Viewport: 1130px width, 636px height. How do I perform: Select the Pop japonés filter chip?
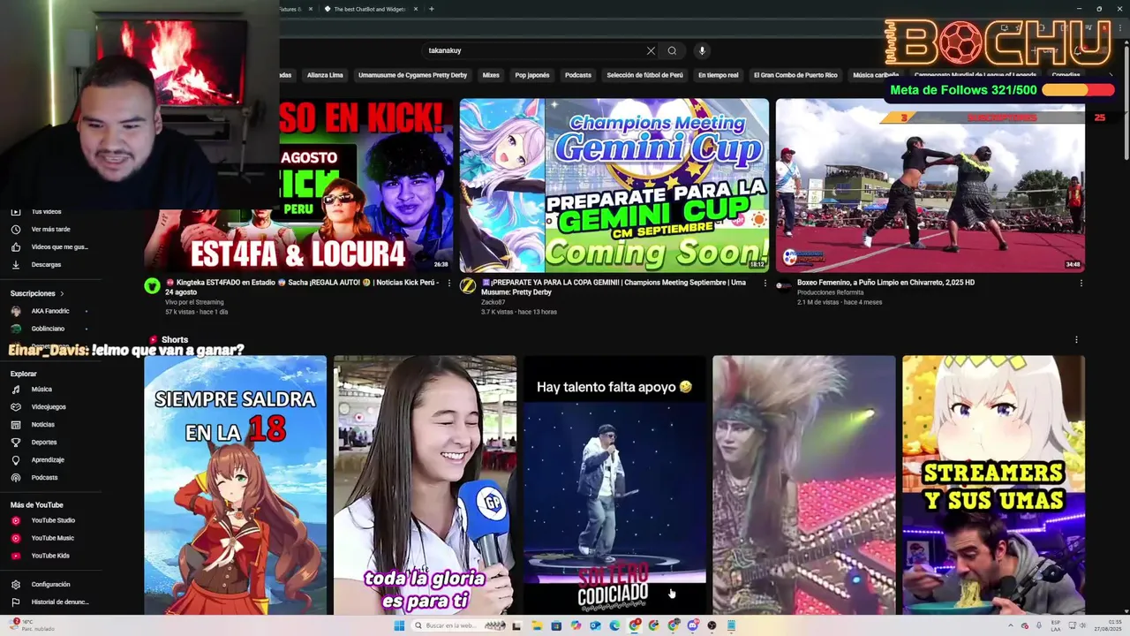(x=532, y=75)
